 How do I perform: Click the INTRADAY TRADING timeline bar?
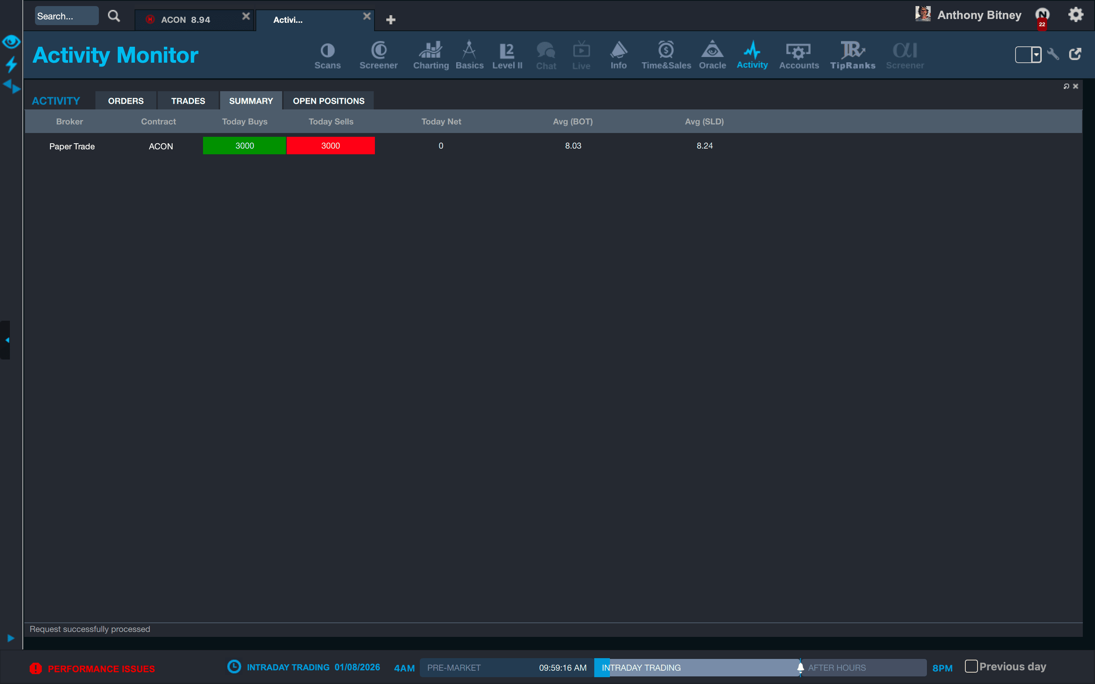pos(697,668)
